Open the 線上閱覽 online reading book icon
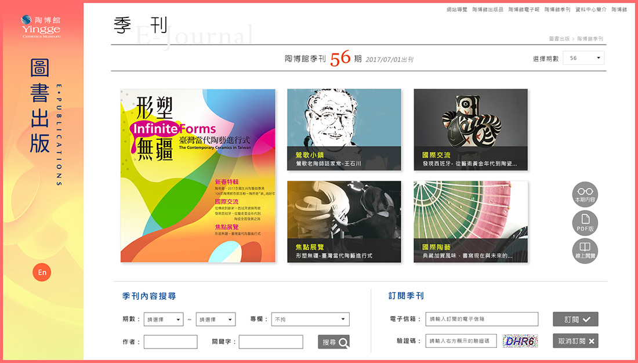638x363 pixels. [x=585, y=251]
